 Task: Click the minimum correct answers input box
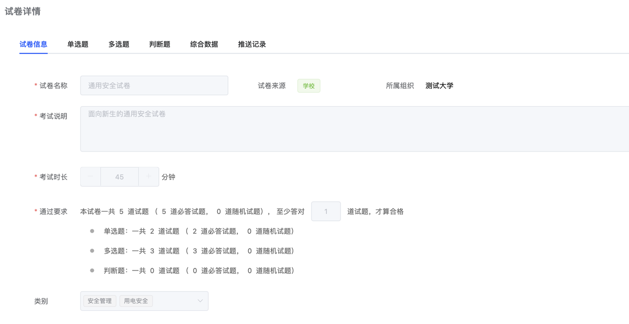pos(326,212)
